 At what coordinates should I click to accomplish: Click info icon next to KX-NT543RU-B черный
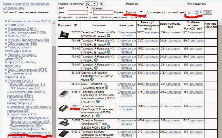109,52
